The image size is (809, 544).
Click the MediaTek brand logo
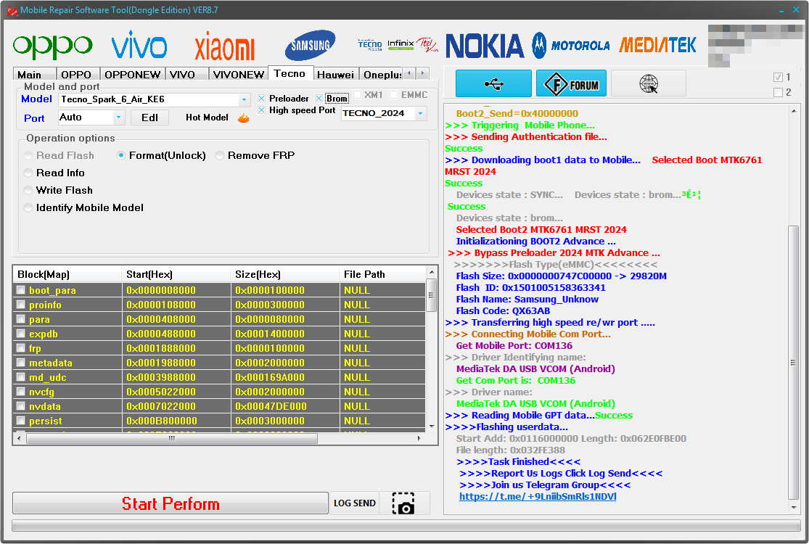point(658,45)
